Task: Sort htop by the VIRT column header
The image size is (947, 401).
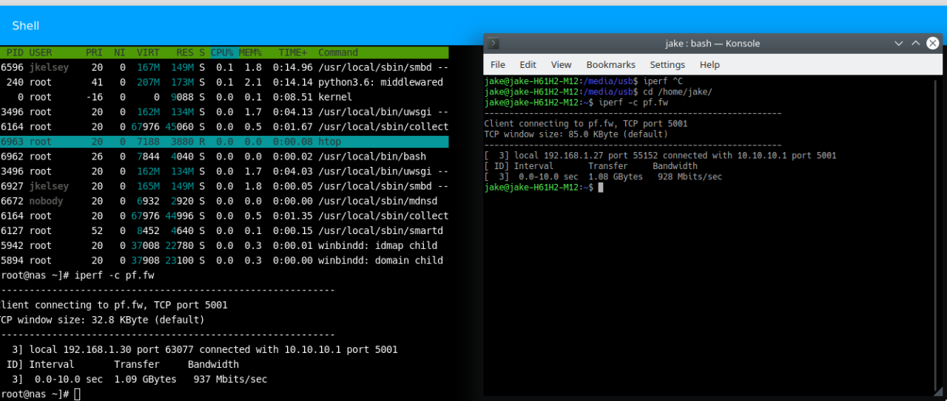Action: 148,52
